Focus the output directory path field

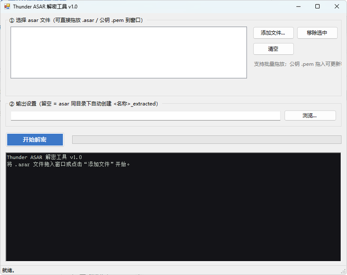coord(145,116)
